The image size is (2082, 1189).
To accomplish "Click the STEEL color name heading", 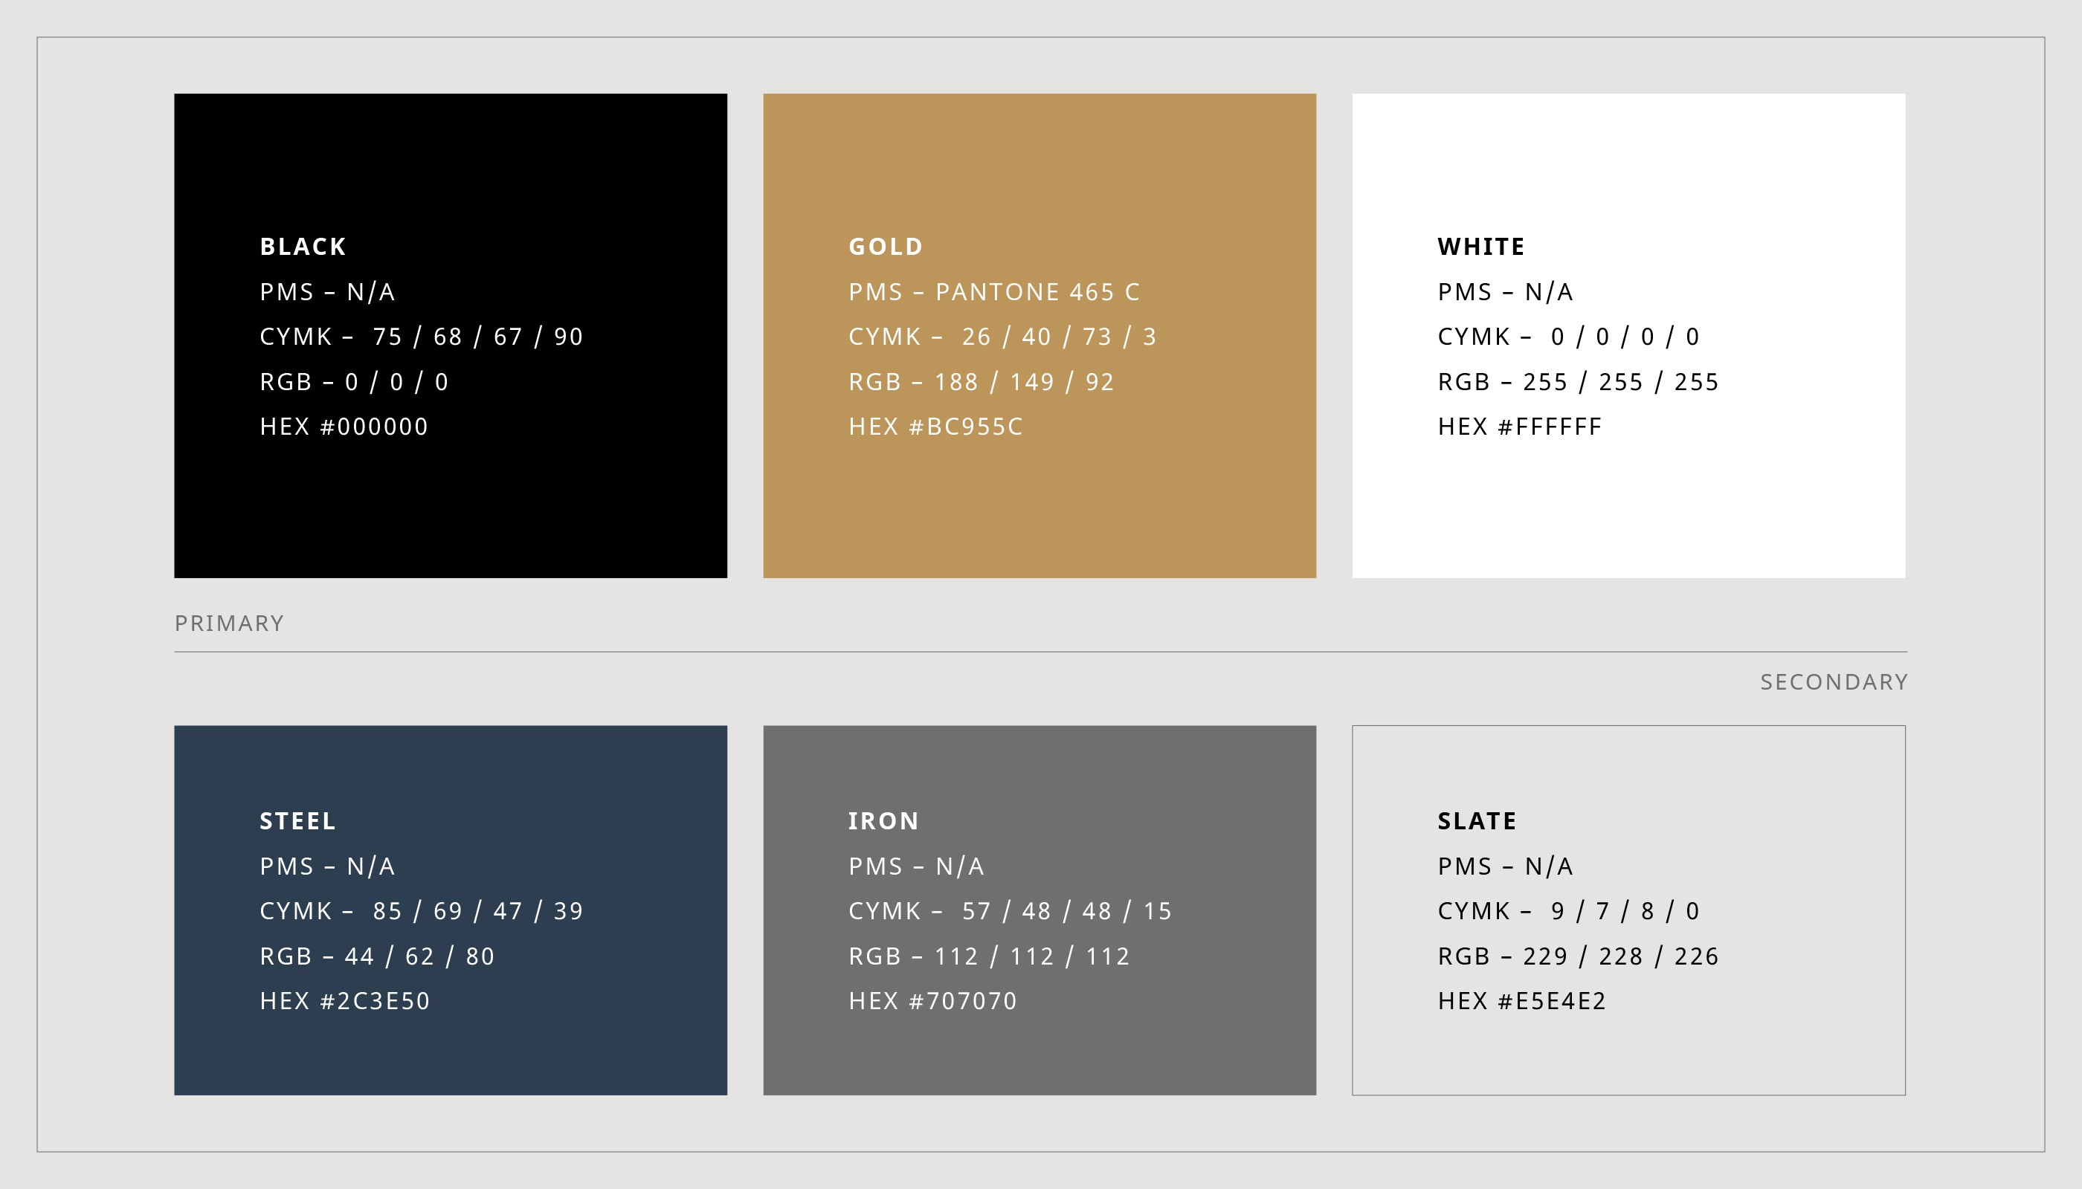I will [x=297, y=820].
